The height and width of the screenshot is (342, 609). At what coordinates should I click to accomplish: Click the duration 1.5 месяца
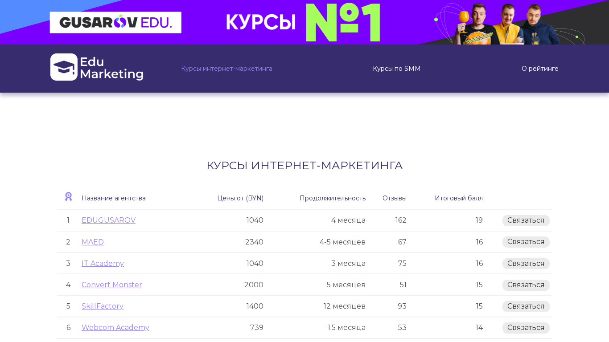[346, 328]
